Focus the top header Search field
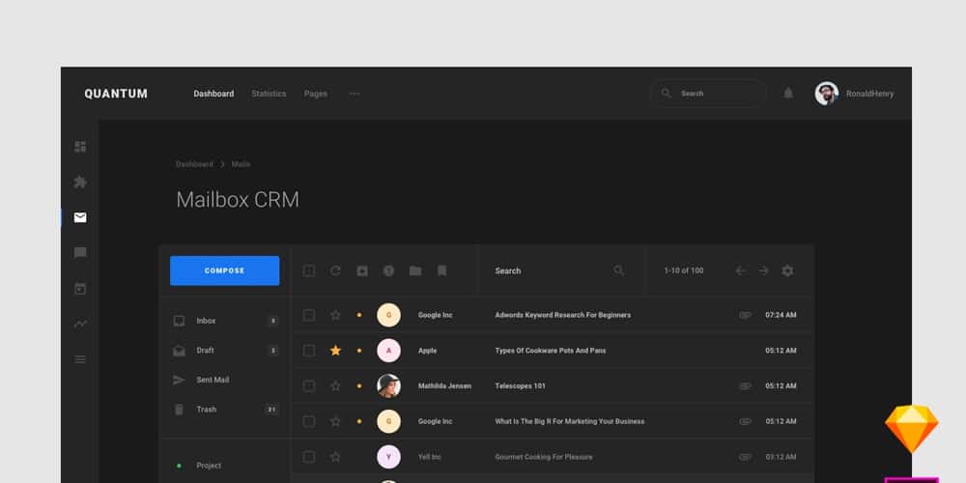Image resolution: width=966 pixels, height=483 pixels. tap(708, 94)
